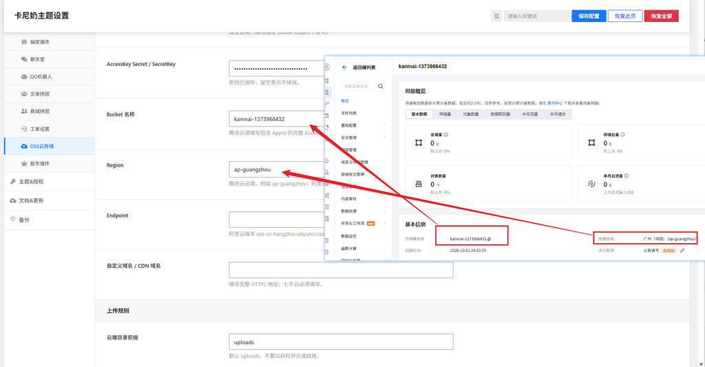Viewport: 705px width, 367px height.
Task: Select 概览 in COS console menu
Action: [345, 101]
